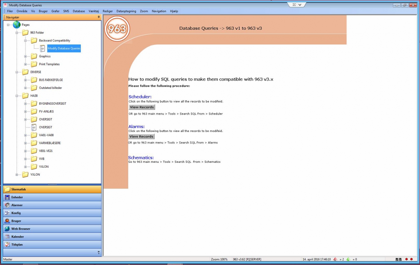Click the full-screen arrows icon at top center
The height and width of the screenshot is (265, 420).
pos(294,5)
